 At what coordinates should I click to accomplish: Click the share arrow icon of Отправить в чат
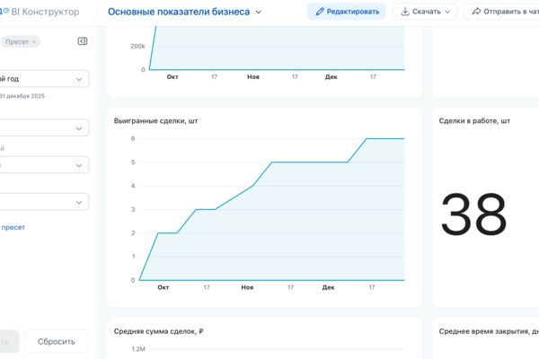click(x=476, y=12)
